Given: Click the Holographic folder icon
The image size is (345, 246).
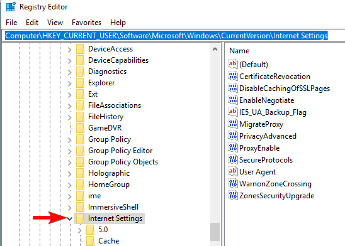Looking at the screenshot, I should point(81,173).
